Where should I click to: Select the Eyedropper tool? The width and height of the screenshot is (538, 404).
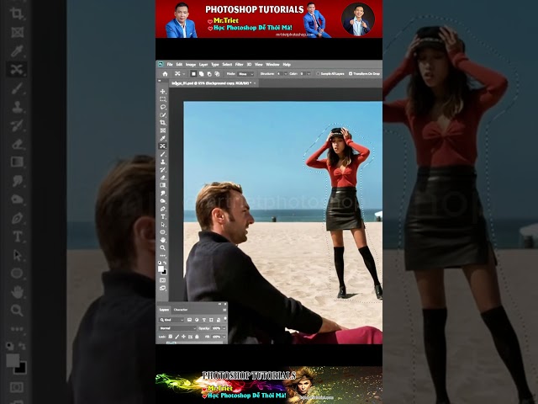(162, 138)
